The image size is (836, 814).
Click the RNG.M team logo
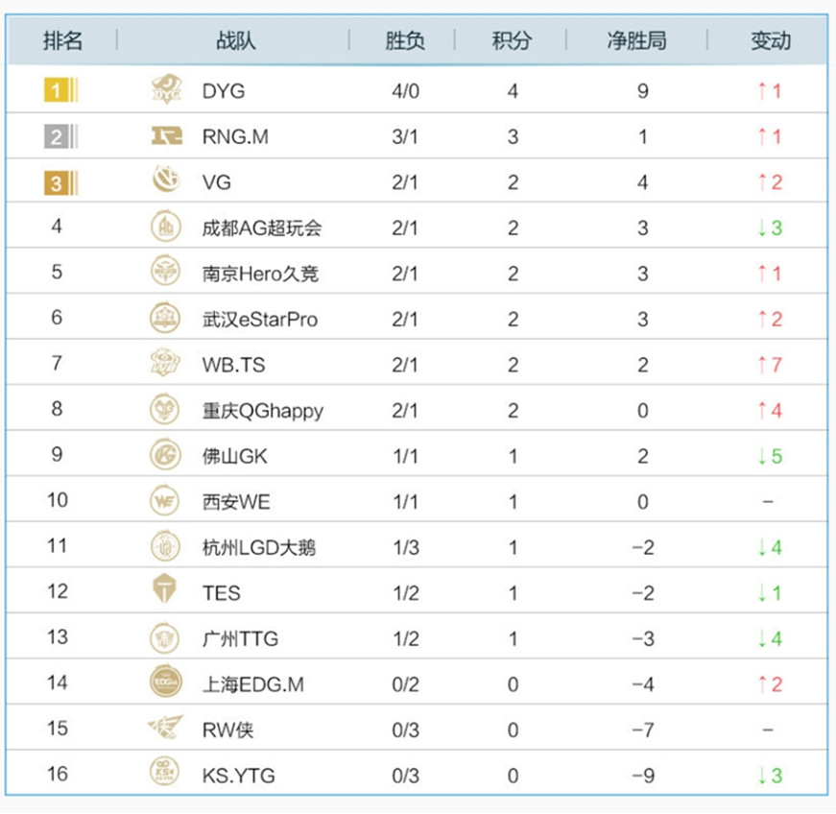[x=166, y=136]
